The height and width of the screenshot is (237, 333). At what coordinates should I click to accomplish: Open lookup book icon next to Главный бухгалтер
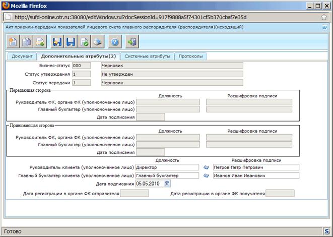206,175
